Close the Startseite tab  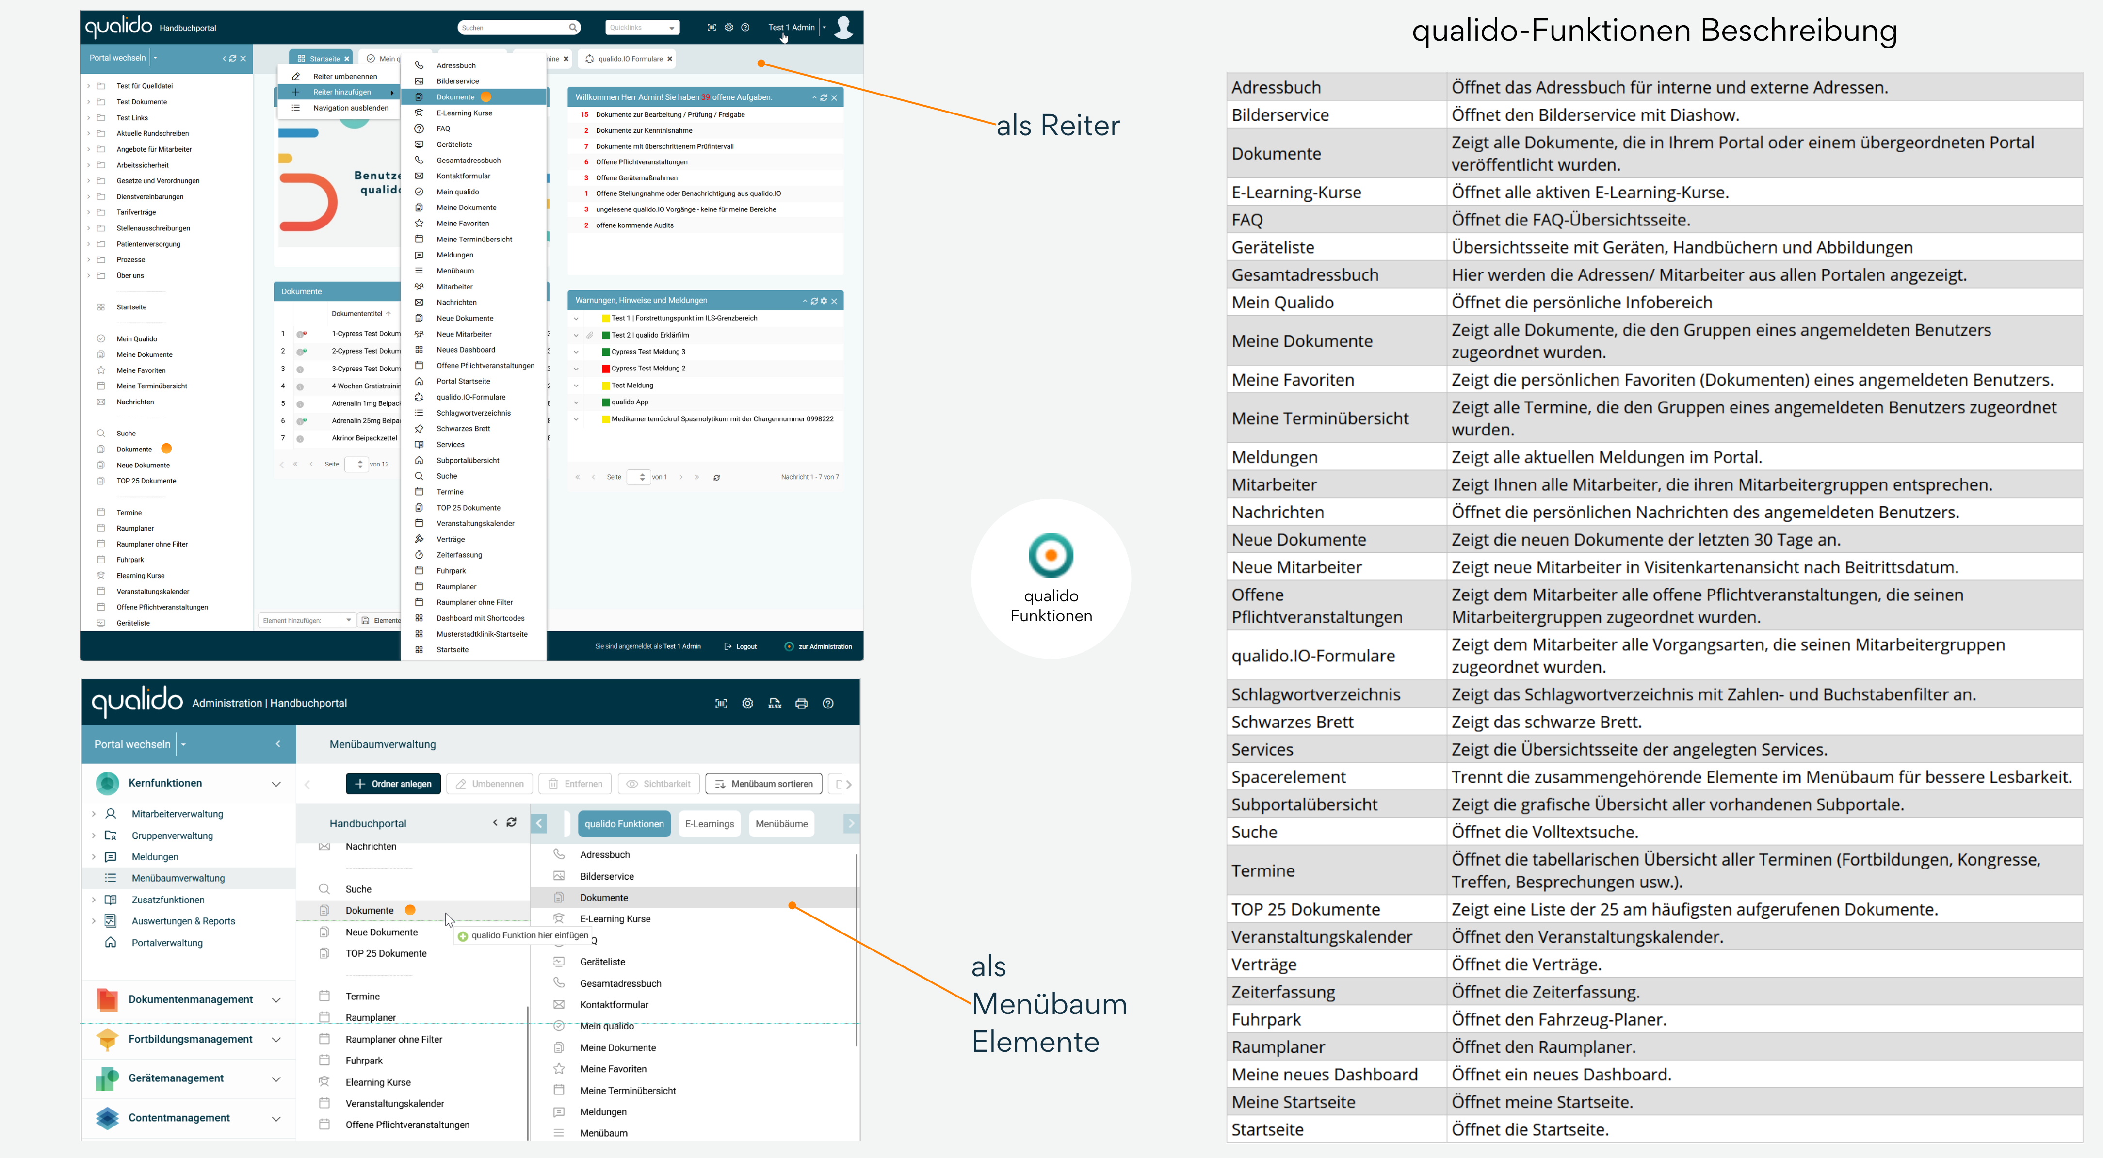pos(347,59)
